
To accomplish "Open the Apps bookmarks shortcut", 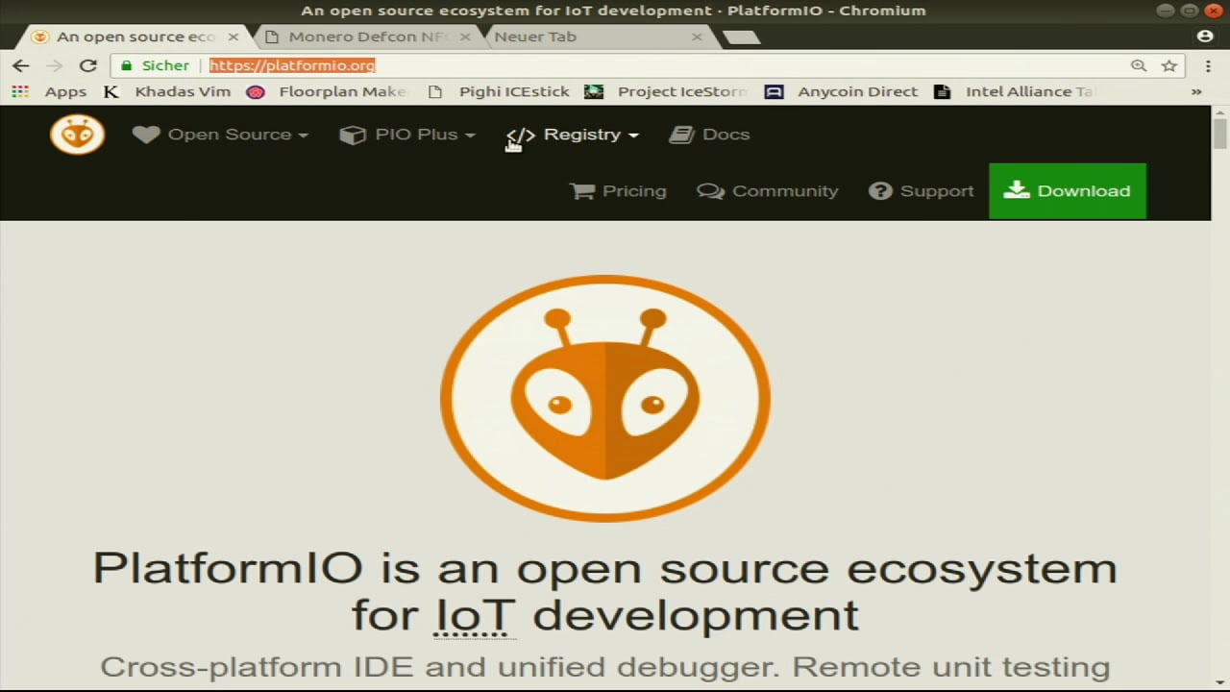I will click(49, 91).
